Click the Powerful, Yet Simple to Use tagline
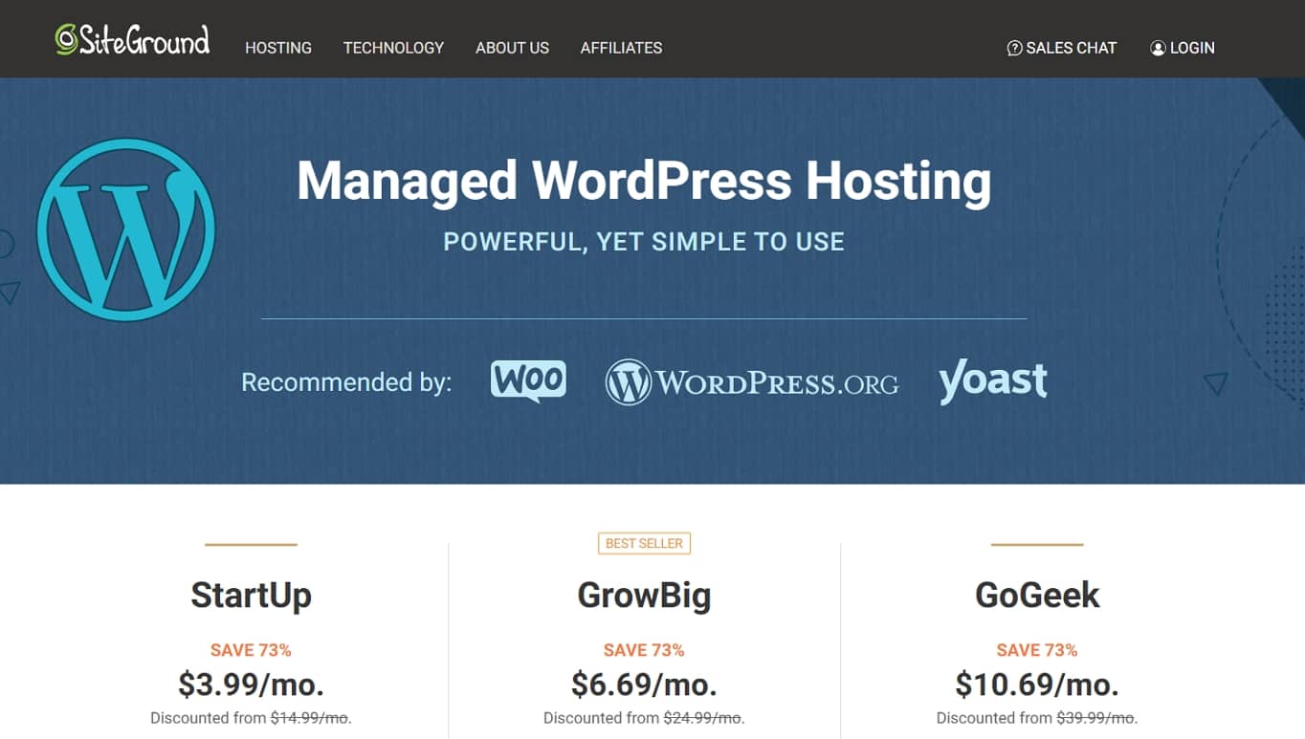Image resolution: width=1305 pixels, height=739 pixels. (x=644, y=242)
